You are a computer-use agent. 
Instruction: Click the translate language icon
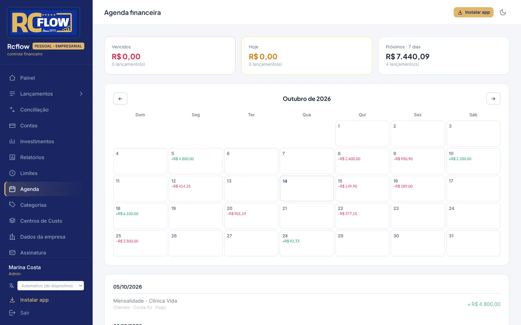point(12,286)
